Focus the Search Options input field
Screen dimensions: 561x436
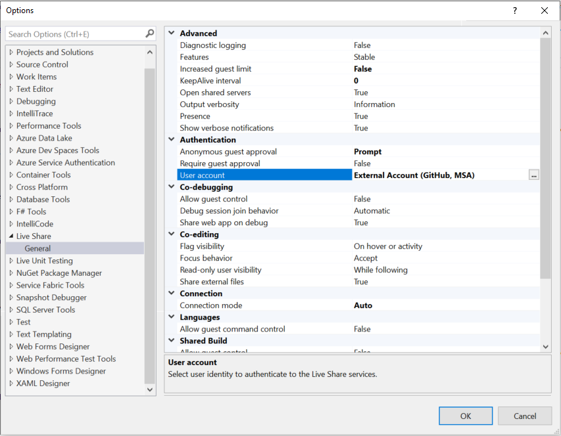point(74,33)
